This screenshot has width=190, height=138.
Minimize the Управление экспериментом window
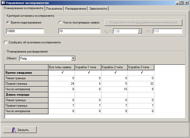[177, 3]
